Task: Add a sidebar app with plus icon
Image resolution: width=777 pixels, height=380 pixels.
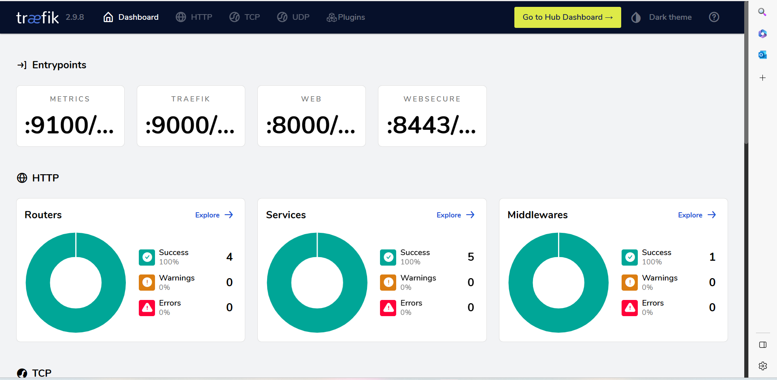Action: pos(762,78)
